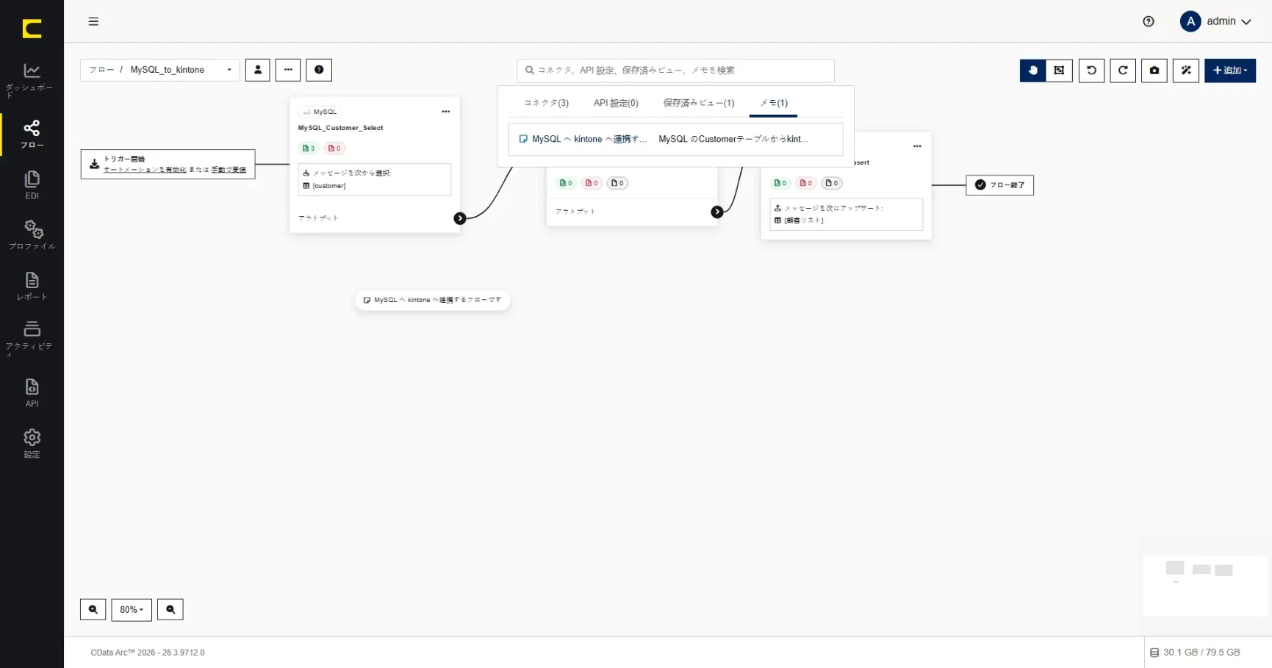Click the 30.1 GB / 79.5 GB disk indicator
Screen dimensions: 1272x668
click(x=1195, y=653)
